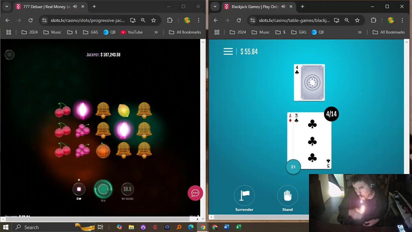Open the 2024 bookmark folder in slots window
412x232 pixels.
click(x=30, y=32)
